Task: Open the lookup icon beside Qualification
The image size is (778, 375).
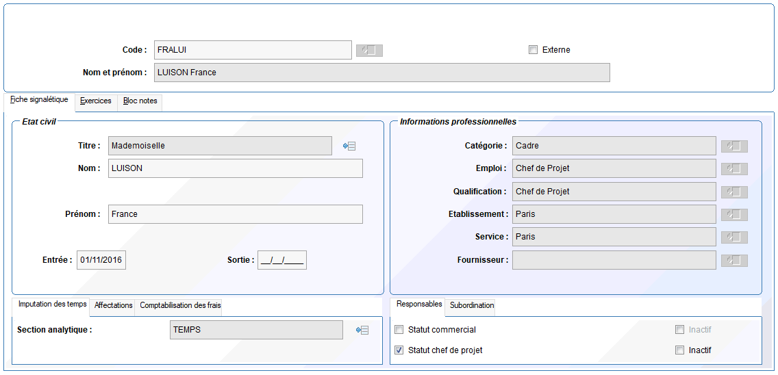Action: coord(734,192)
